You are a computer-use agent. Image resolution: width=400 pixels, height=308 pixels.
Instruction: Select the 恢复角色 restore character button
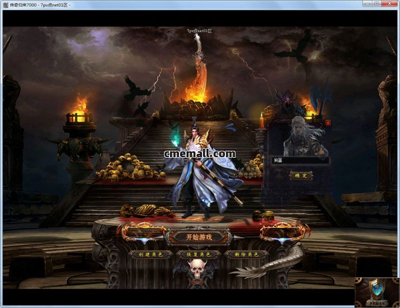point(199,254)
